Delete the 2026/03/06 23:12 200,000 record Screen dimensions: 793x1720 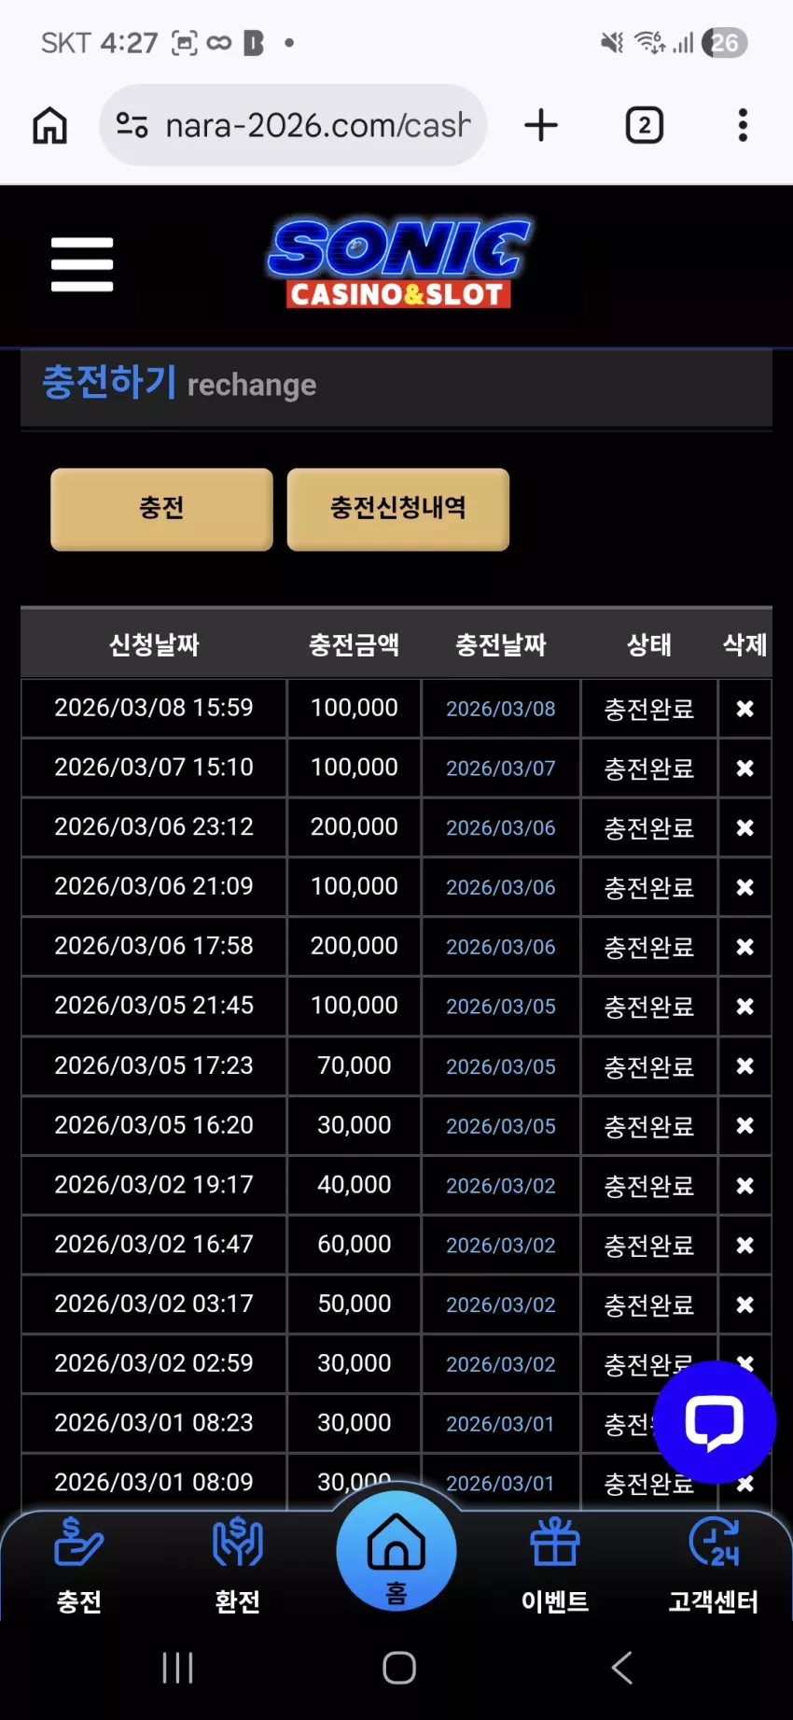coord(744,827)
